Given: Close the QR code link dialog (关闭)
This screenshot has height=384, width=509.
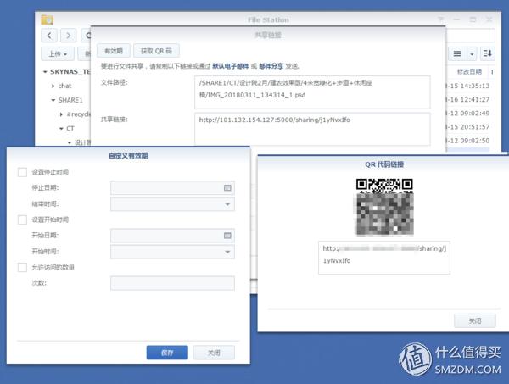Looking at the screenshot, I should pos(475,320).
